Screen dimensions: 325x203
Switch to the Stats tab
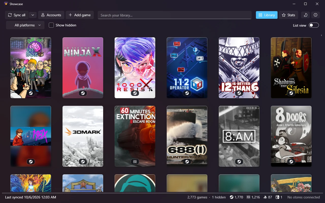288,15
